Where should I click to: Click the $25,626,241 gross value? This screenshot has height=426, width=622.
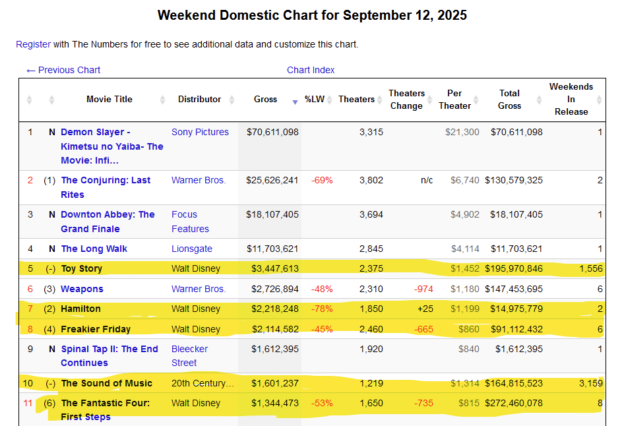[272, 181]
